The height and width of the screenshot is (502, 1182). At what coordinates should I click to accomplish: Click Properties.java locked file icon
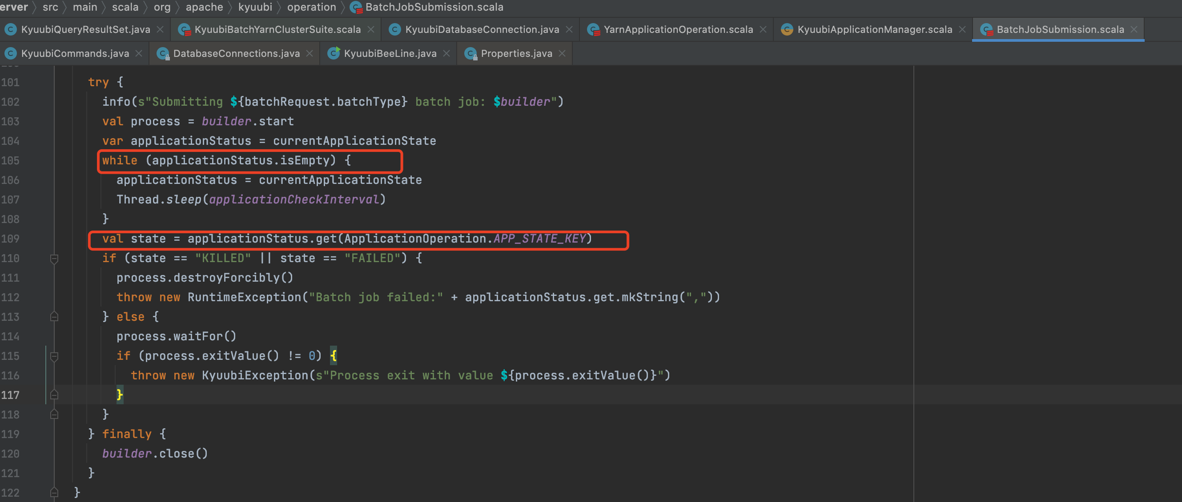(470, 54)
